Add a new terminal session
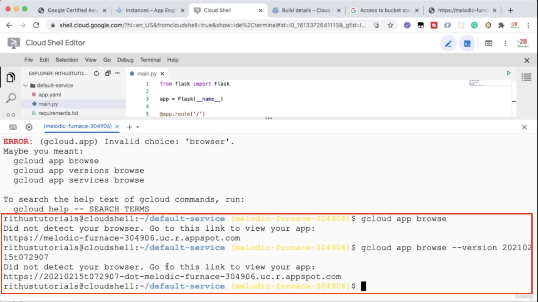This screenshot has width=538, height=302. (129, 127)
